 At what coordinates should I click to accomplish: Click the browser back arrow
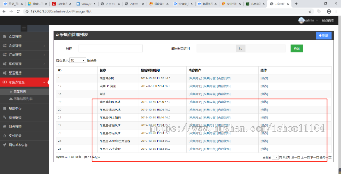pyautogui.click(x=4, y=12)
